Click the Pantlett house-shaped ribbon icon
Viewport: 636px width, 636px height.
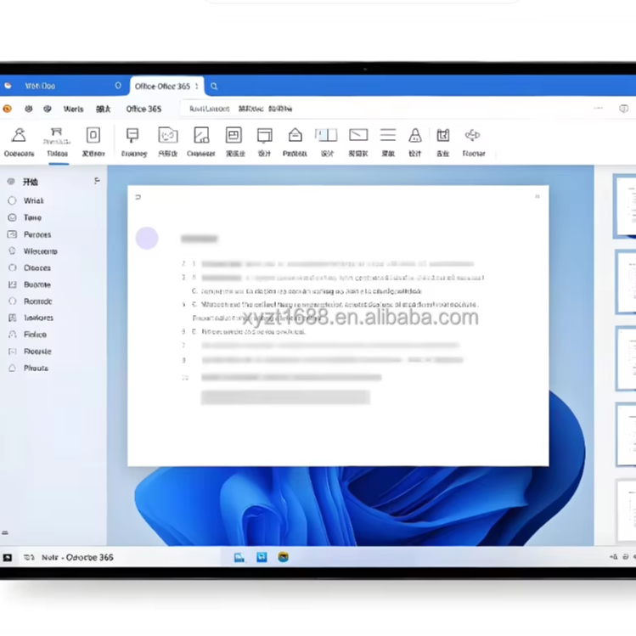pos(295,135)
